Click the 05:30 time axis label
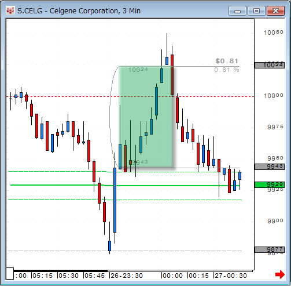The width and height of the screenshot is (291, 286). coord(68,276)
